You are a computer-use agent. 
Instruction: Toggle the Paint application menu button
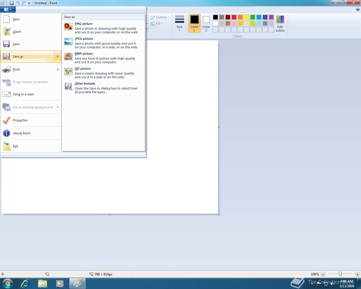(x=8, y=9)
